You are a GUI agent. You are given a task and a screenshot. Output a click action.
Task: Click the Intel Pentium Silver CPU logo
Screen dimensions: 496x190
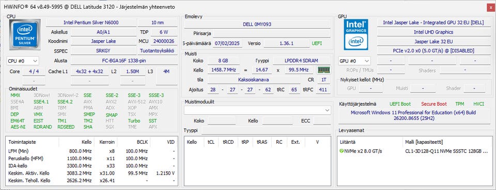point(25,34)
